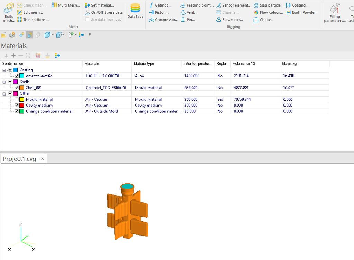354x260 pixels.
Task: Open Compressor rigging tool
Action: tap(164, 20)
